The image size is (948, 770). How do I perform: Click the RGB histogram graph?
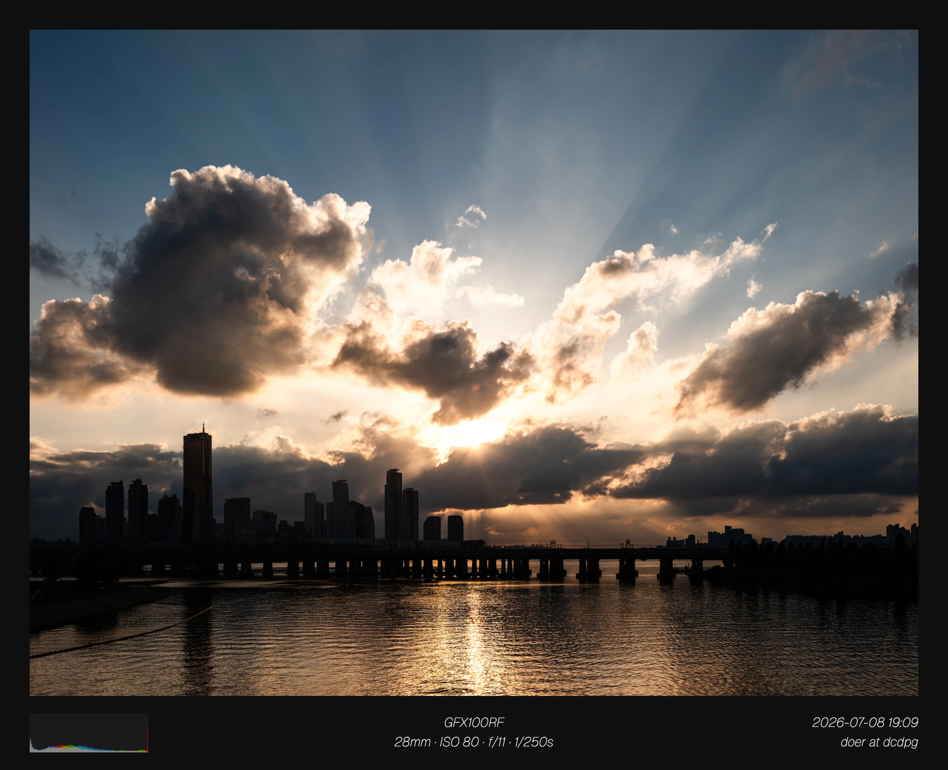coord(89,733)
